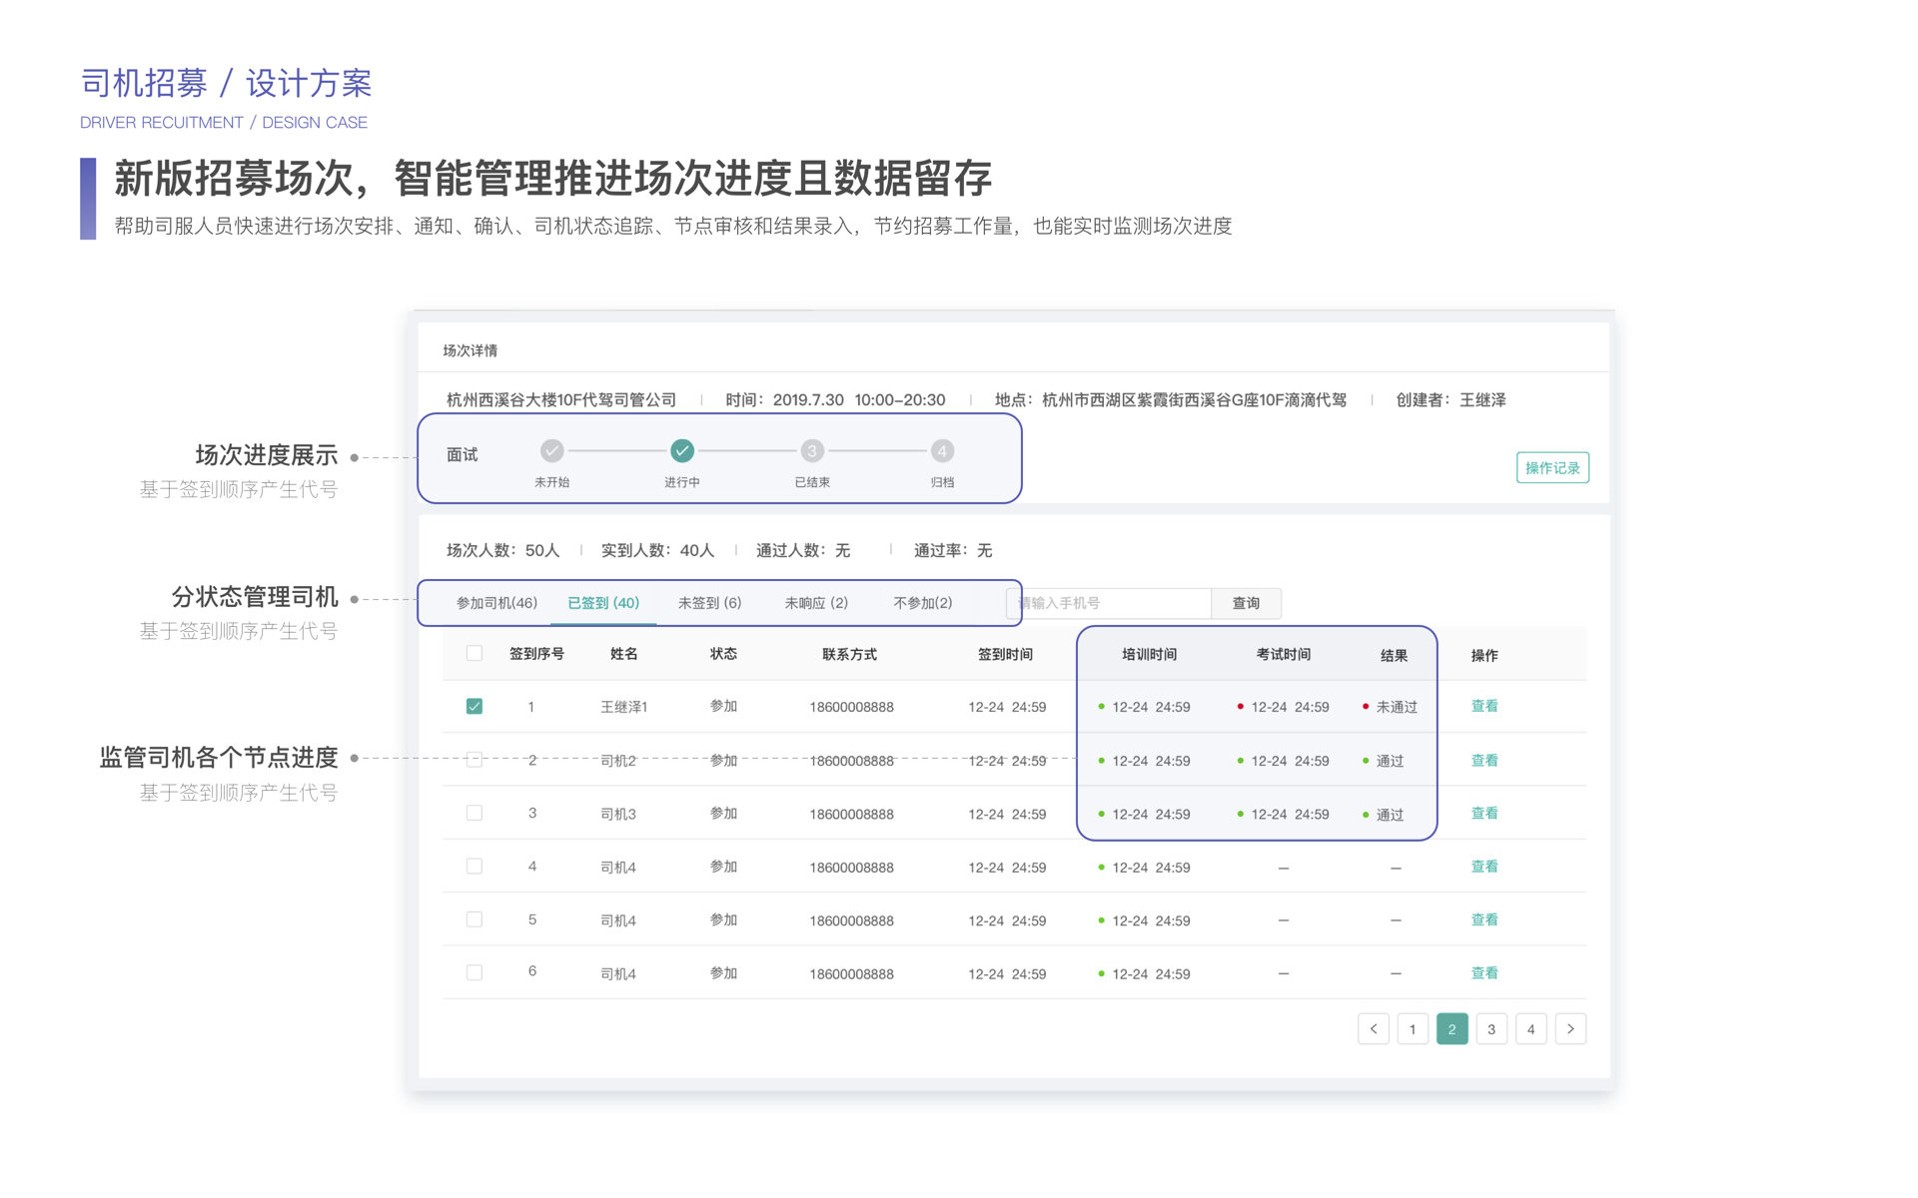Click the 进行中 checkmark step icon
Image resolution: width=1918 pixels, height=1198 pixels.
tap(681, 451)
